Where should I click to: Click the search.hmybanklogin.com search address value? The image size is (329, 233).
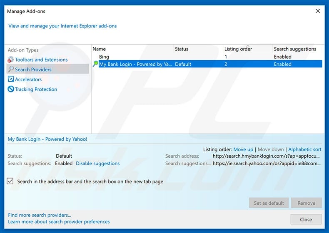tap(266, 156)
